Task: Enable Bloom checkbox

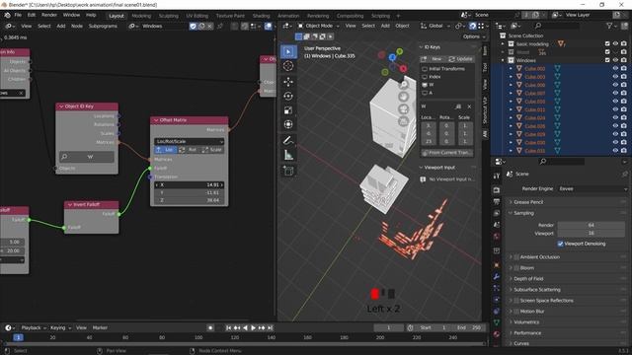Action: pyautogui.click(x=516, y=267)
